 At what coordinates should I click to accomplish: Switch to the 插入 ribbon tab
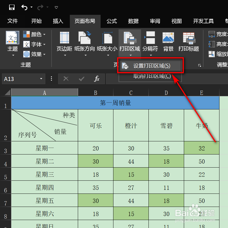[x=58, y=21]
